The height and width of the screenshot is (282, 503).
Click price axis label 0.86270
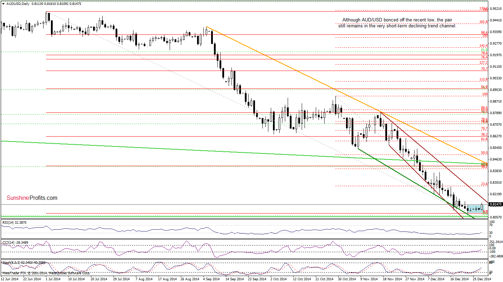pyautogui.click(x=496, y=136)
